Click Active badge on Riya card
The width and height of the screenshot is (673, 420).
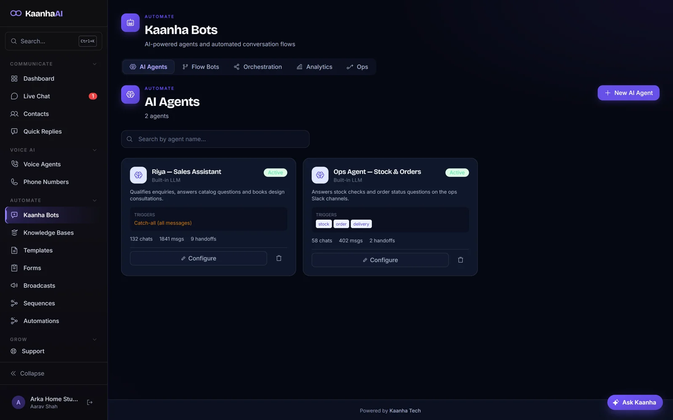276,173
